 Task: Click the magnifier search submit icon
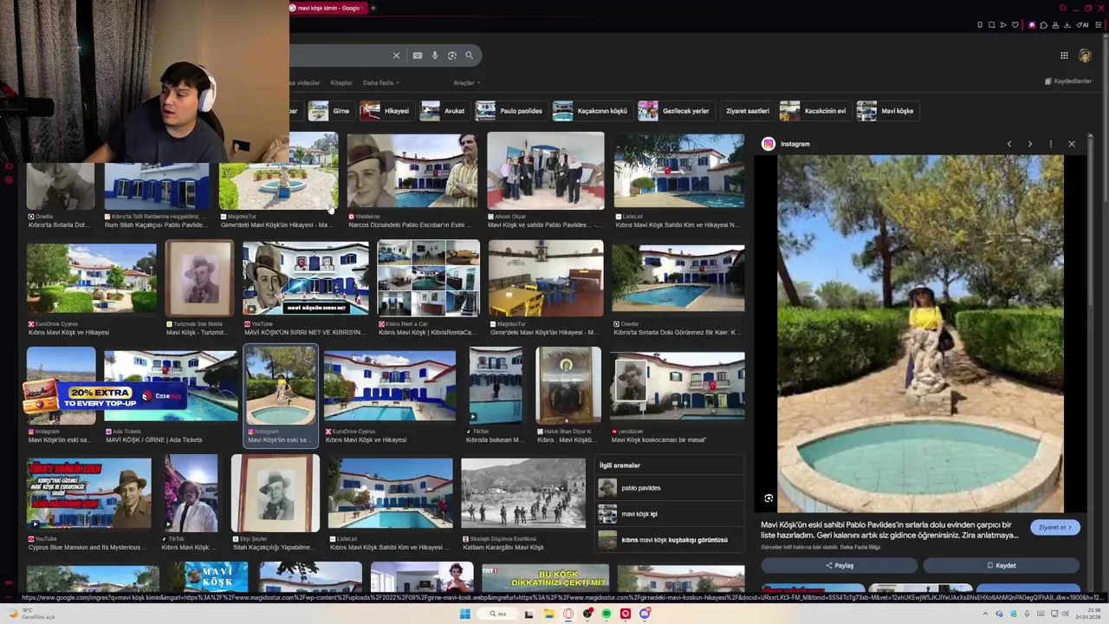click(469, 55)
